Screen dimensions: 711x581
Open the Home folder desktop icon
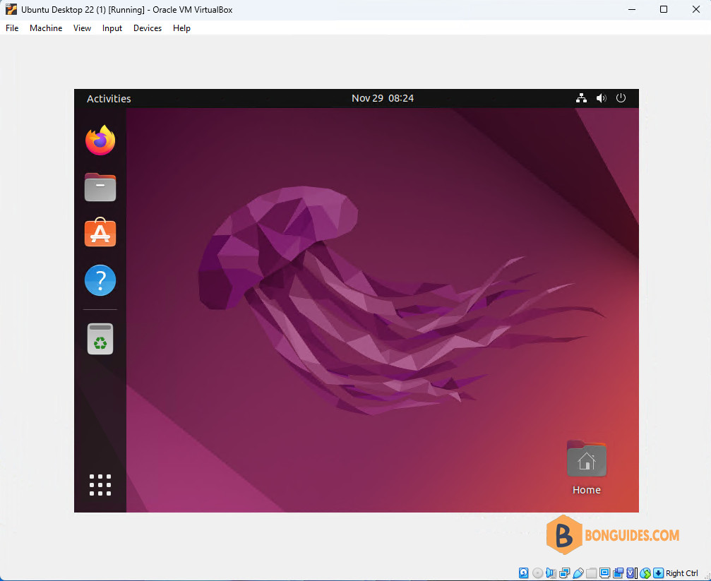[x=586, y=459]
